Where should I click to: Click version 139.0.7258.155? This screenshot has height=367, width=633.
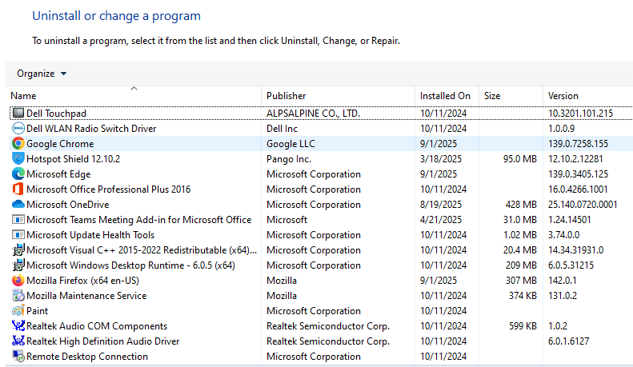pos(578,144)
